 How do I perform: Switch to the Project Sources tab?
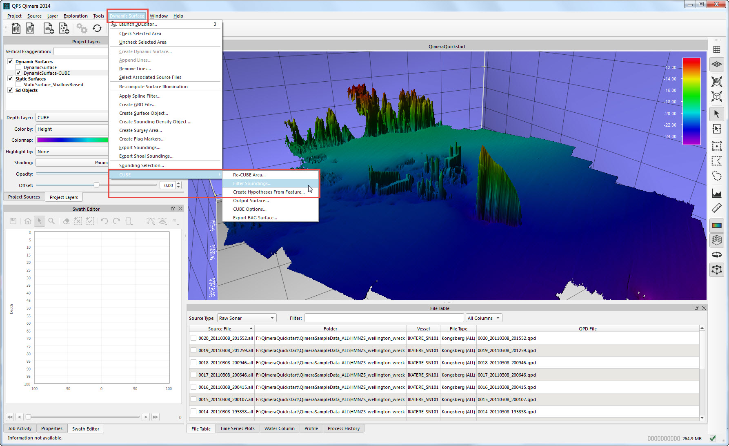tap(24, 197)
